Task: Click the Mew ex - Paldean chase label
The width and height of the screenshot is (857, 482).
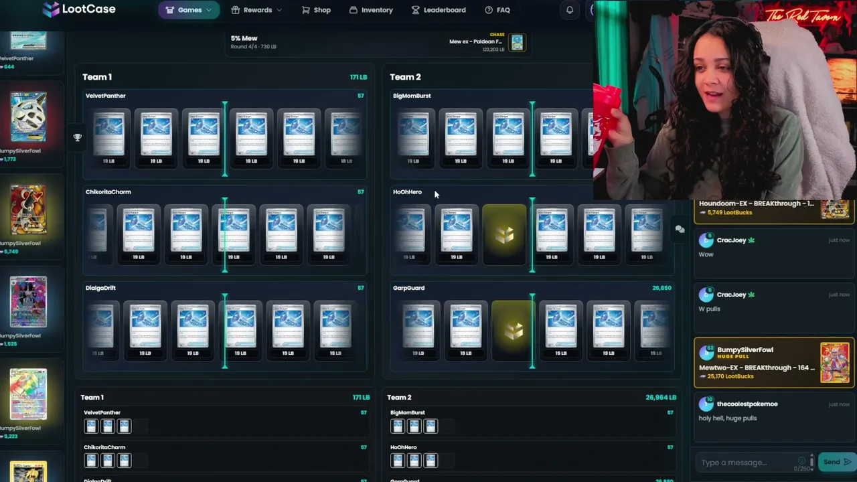Action: point(475,42)
